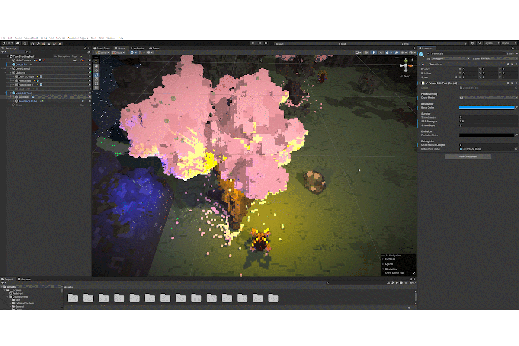Select the Rect tool in Scene toolbar
Image resolution: width=519 pixels, height=346 pixels.
pyautogui.click(x=96, y=83)
